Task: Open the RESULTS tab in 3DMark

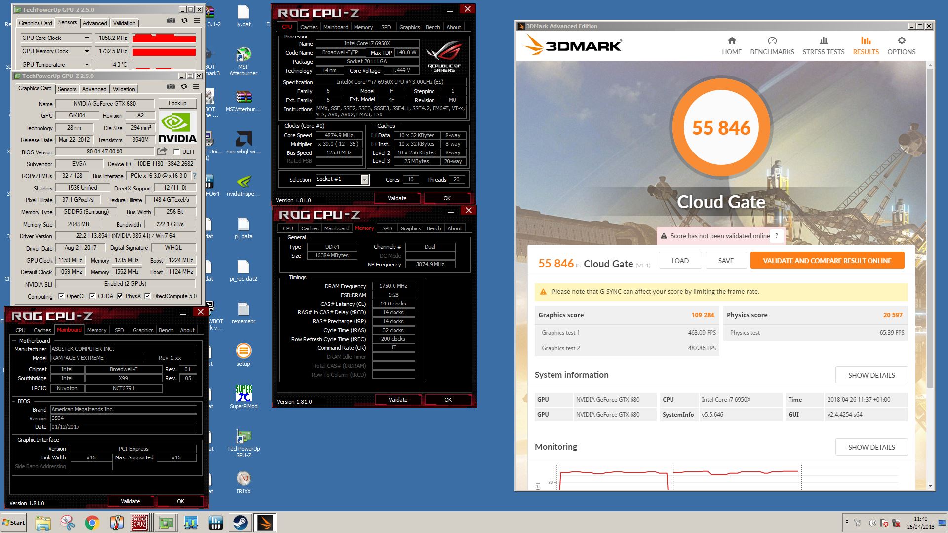Action: [x=866, y=46]
